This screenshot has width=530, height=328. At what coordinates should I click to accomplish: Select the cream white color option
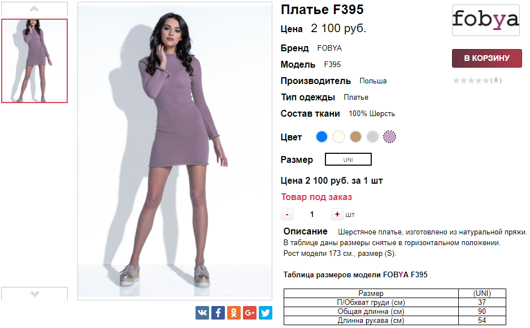click(338, 137)
